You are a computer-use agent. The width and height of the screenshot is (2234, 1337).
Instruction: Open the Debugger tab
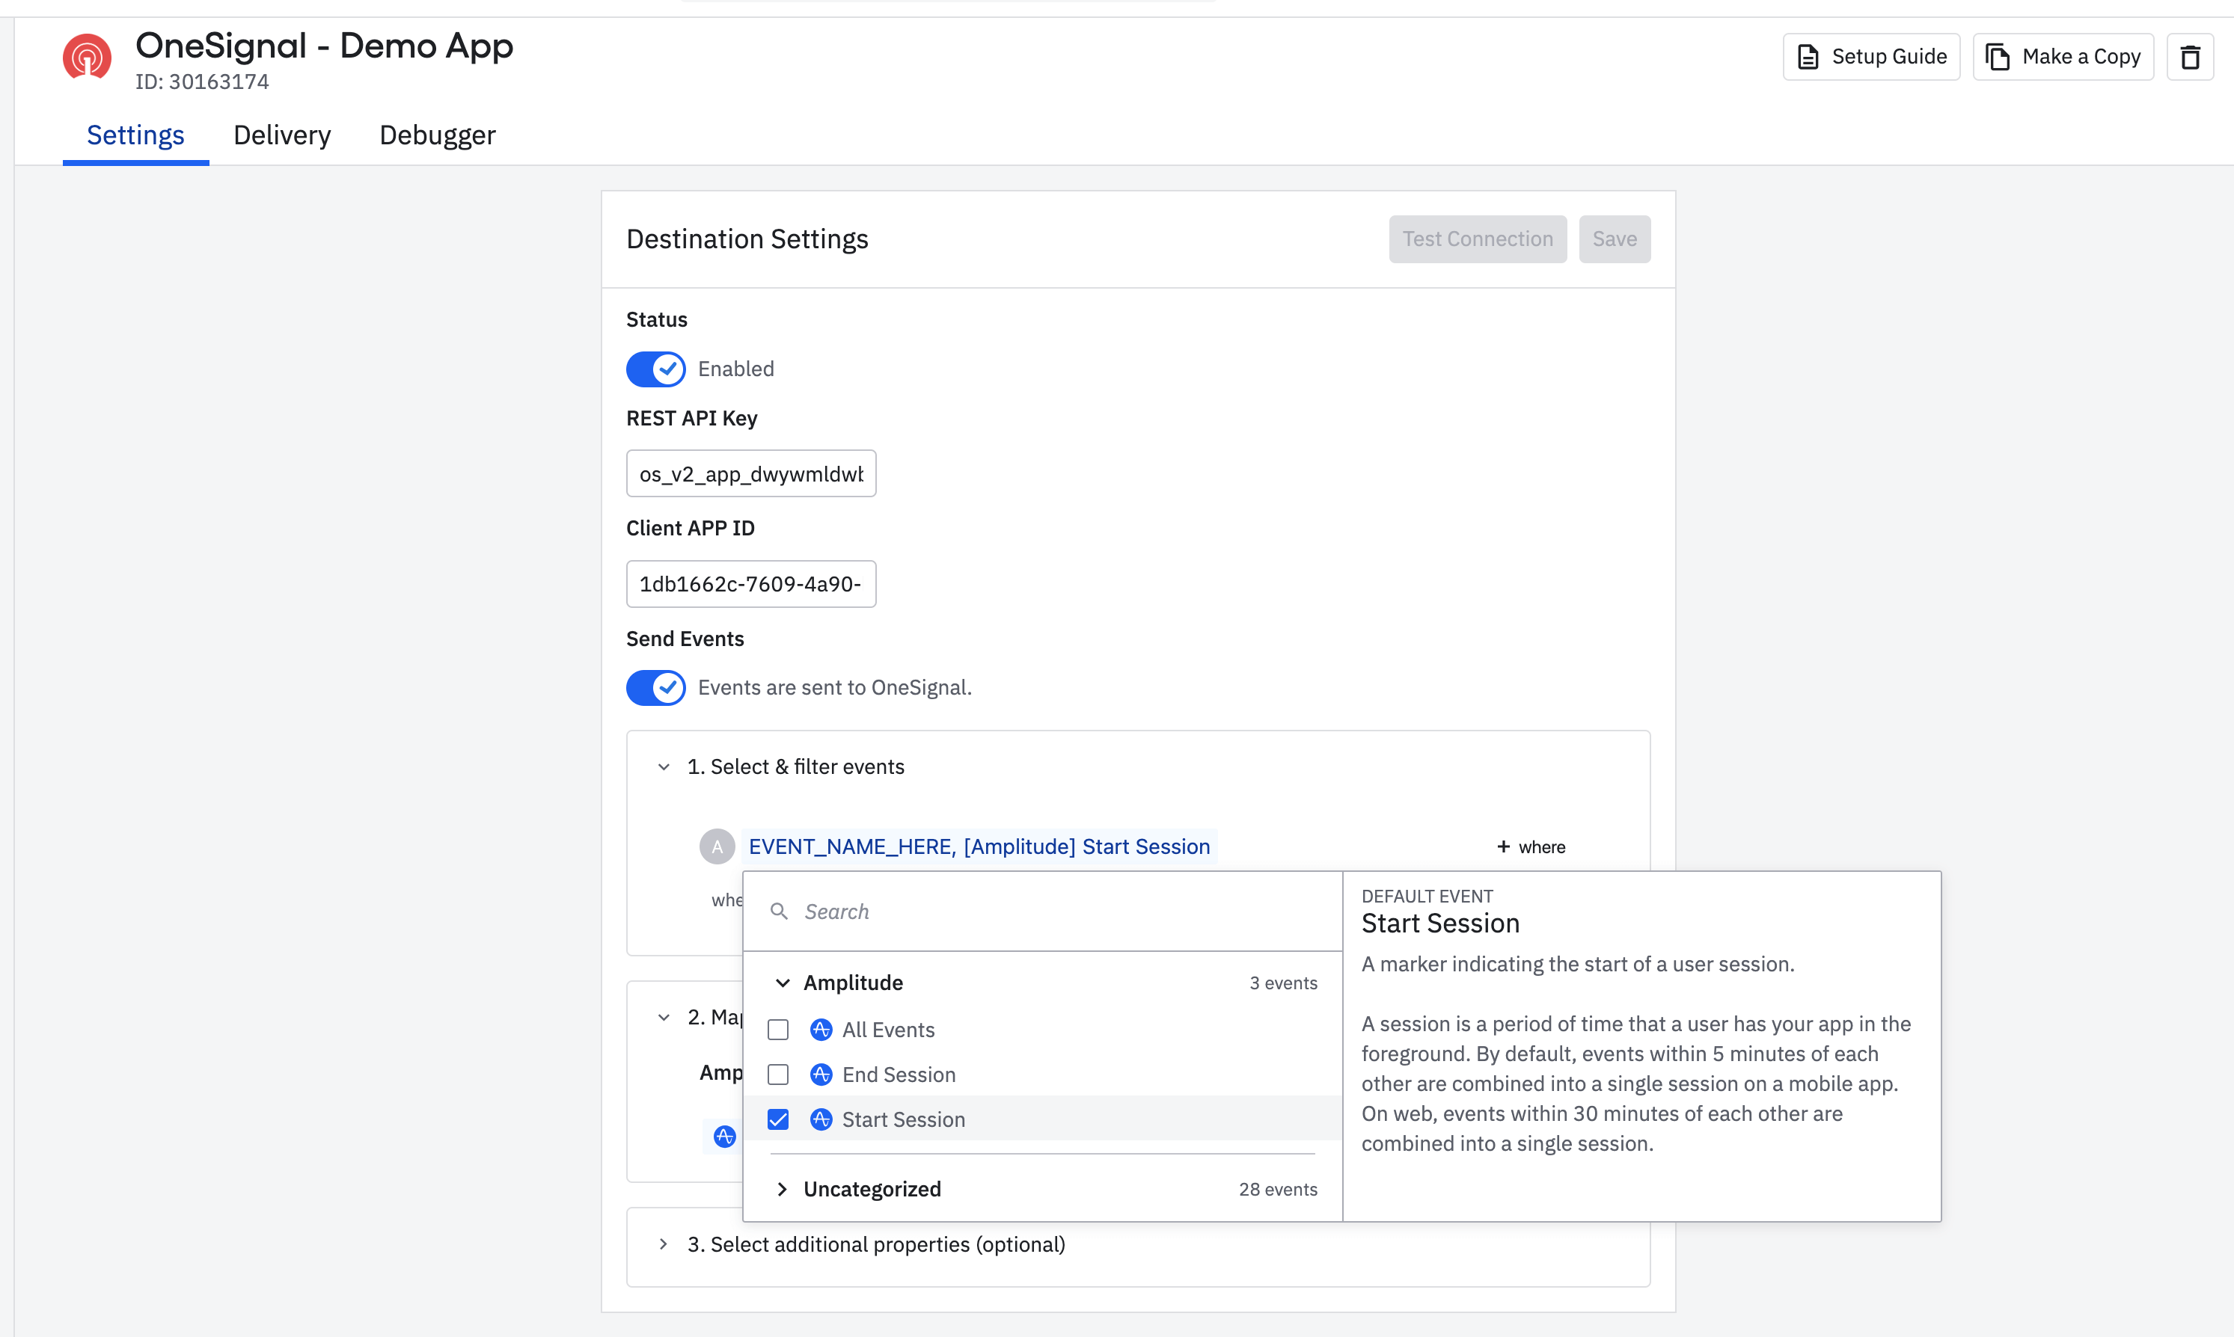[x=437, y=135]
